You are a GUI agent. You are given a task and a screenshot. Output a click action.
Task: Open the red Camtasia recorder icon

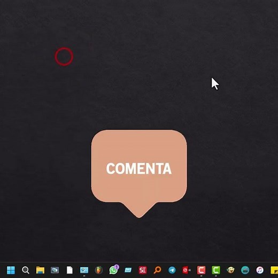[x=201, y=270]
